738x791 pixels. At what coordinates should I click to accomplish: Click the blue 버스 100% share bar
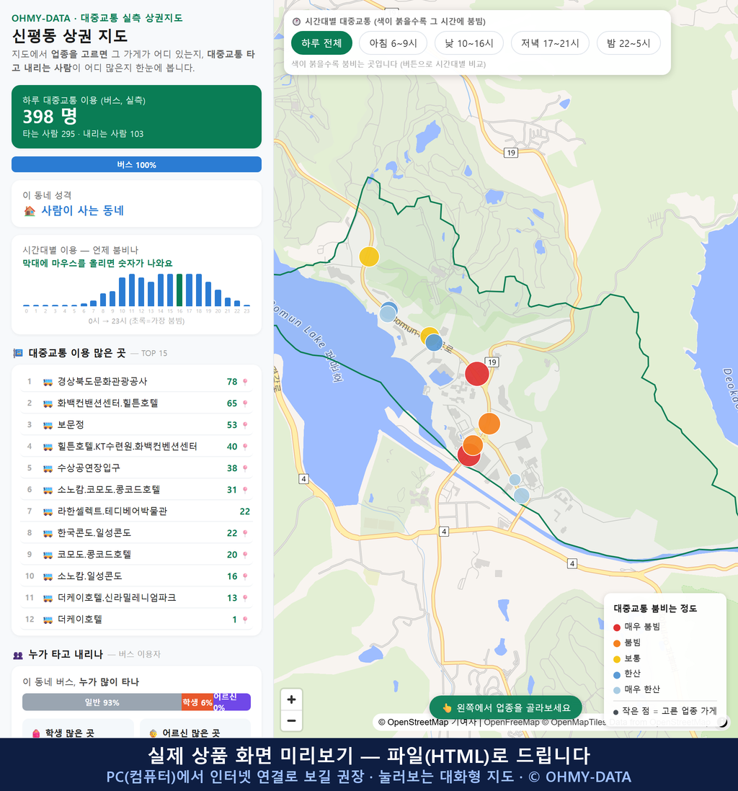(136, 164)
